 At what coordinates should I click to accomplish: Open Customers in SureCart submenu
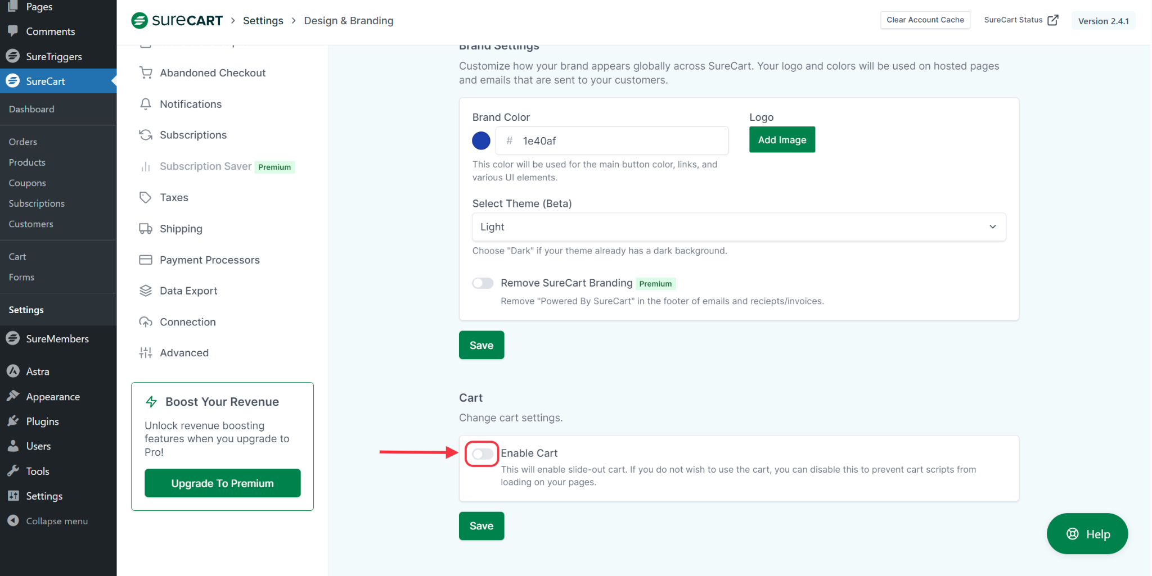click(31, 224)
